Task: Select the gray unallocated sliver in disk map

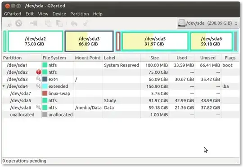Action: (x=235, y=41)
